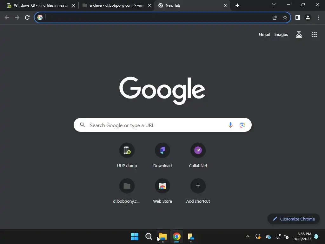Viewport: 325px width, 244px height.
Task: Open the cloud info tray icon
Action: (x=268, y=236)
